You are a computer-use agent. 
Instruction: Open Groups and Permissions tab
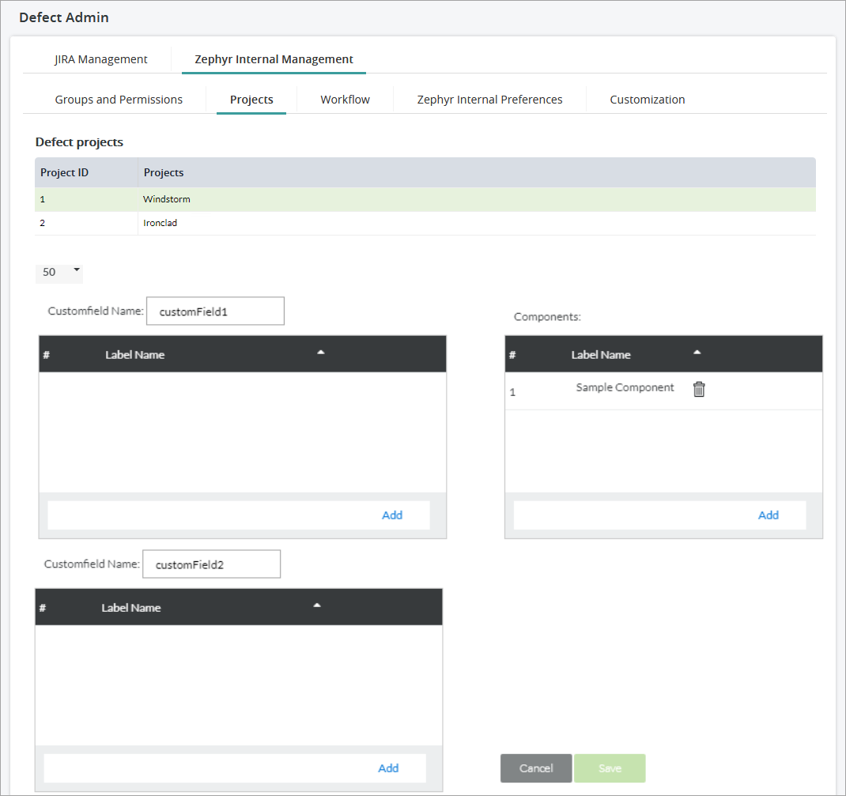[119, 100]
